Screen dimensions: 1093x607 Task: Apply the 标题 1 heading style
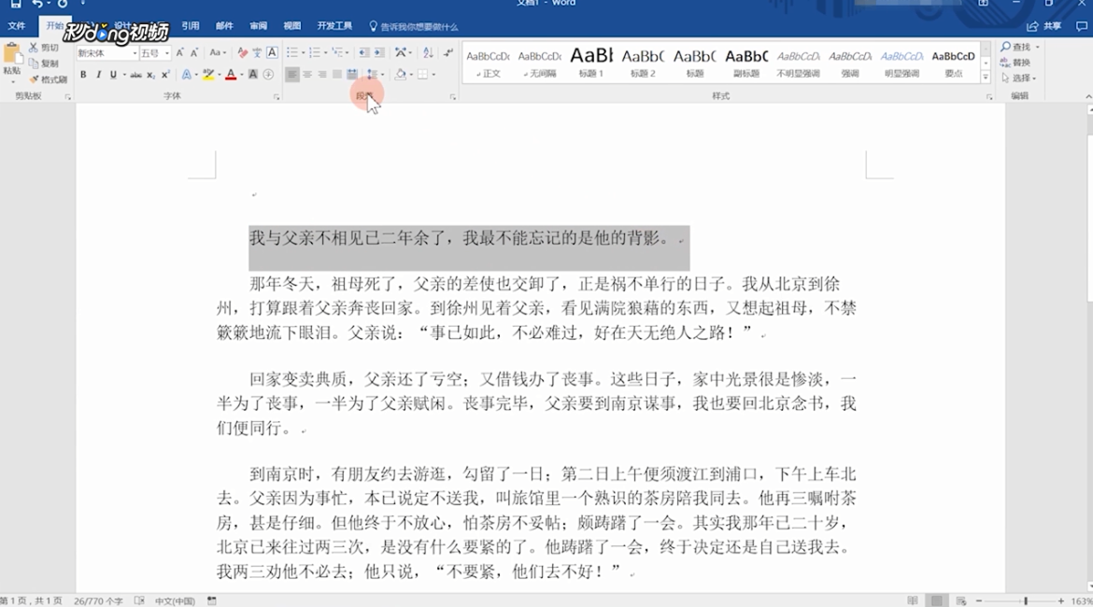click(x=589, y=64)
